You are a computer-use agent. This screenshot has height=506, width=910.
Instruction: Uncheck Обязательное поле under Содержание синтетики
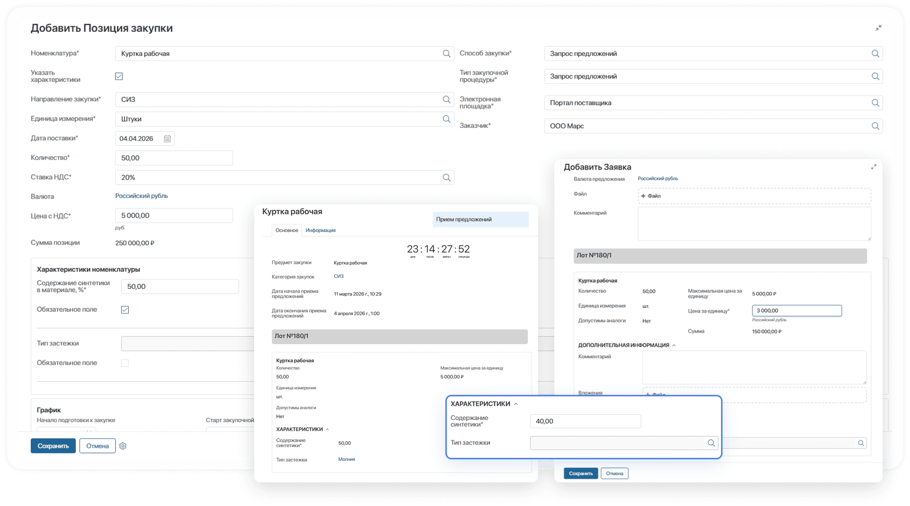[125, 310]
